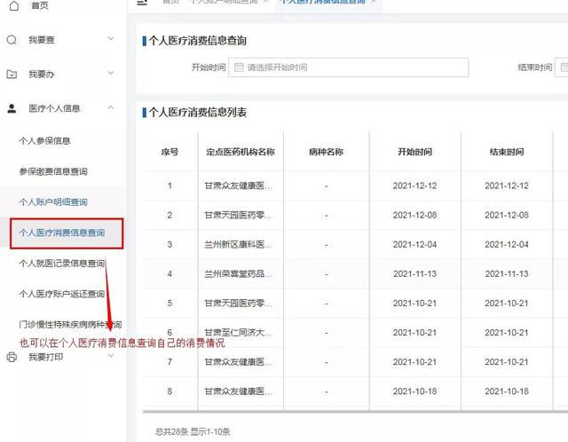Open 个人医疗账户返还查询 submenu item

(x=62, y=294)
